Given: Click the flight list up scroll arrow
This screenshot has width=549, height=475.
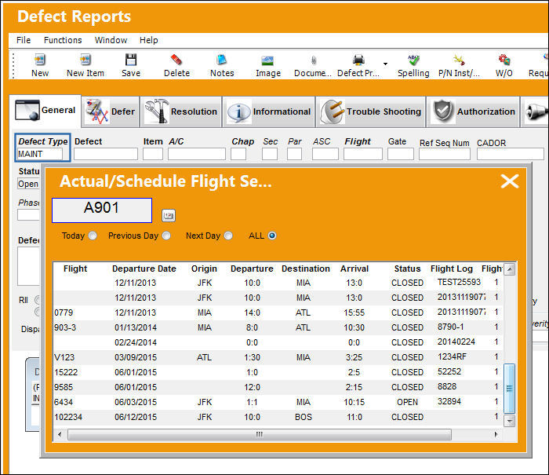Looking at the screenshot, I should pos(510,269).
